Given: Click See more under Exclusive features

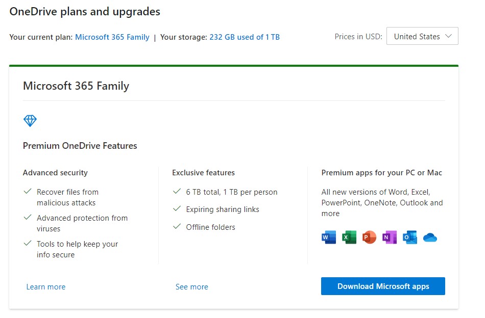Looking at the screenshot, I should (192, 287).
